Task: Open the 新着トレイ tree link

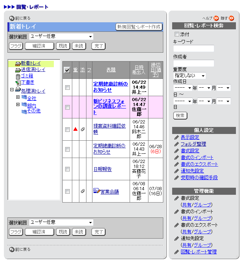Action: 31,63
